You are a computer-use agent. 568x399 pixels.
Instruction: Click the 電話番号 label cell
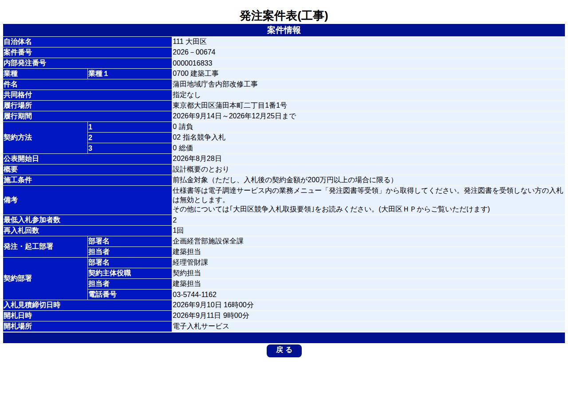click(130, 294)
